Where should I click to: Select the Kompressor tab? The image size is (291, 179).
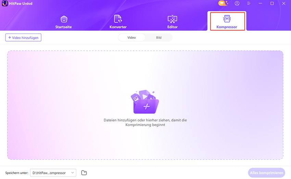227,21
